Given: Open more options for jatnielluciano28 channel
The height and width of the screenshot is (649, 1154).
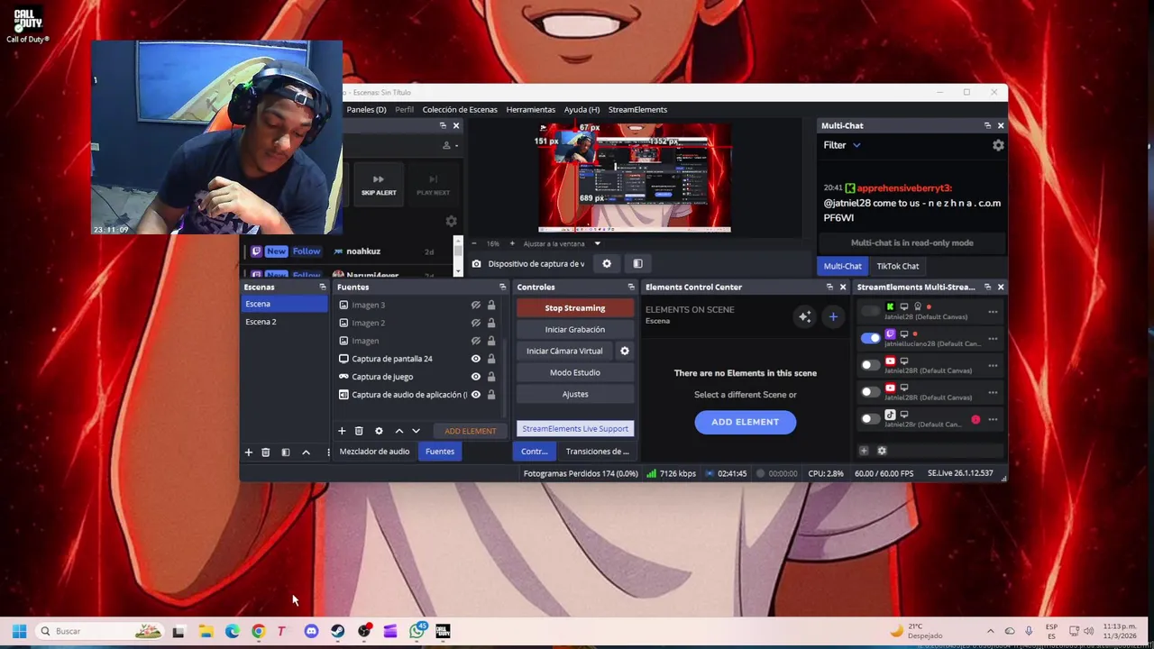Looking at the screenshot, I should 993,339.
